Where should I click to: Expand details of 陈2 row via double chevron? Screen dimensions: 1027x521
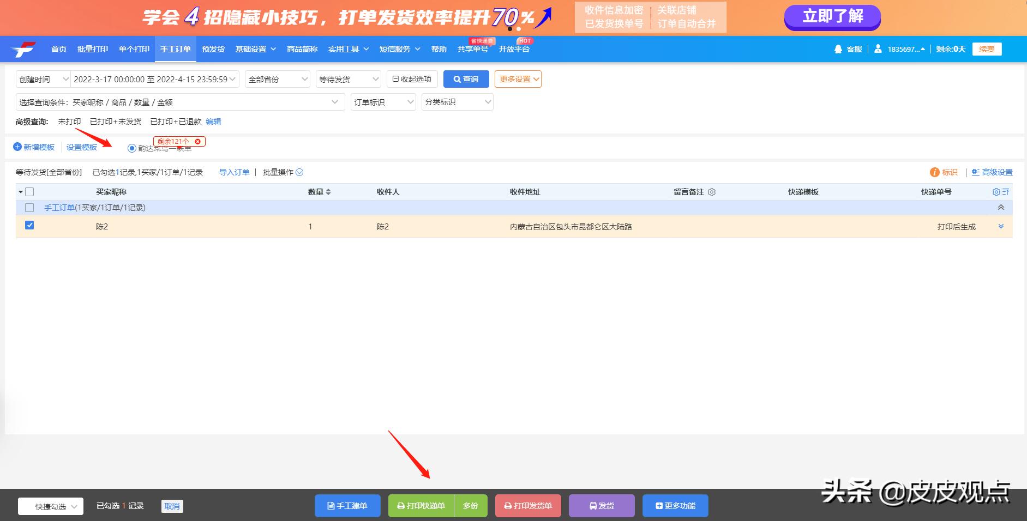tap(1001, 226)
